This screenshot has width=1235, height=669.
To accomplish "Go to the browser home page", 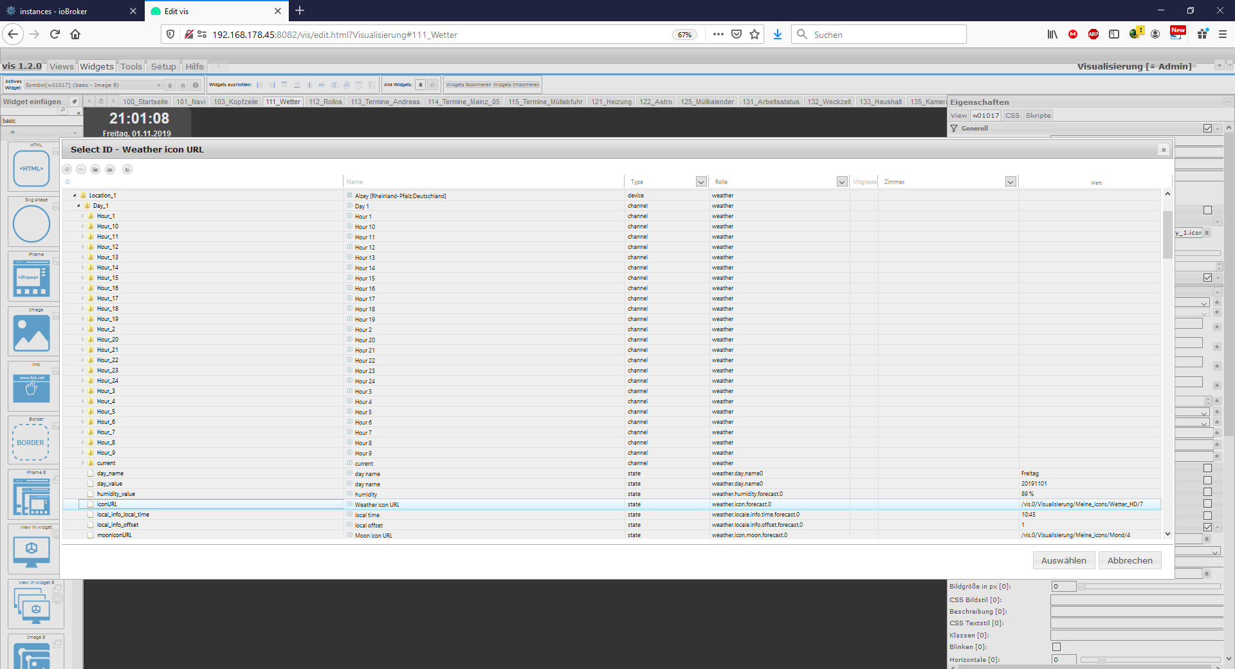I will pos(75,34).
